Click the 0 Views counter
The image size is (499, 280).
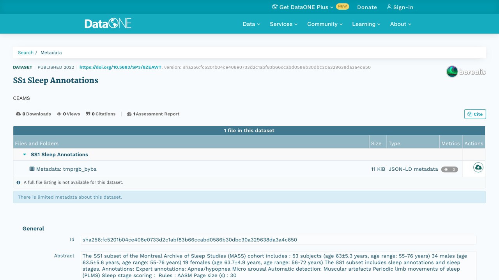click(68, 114)
